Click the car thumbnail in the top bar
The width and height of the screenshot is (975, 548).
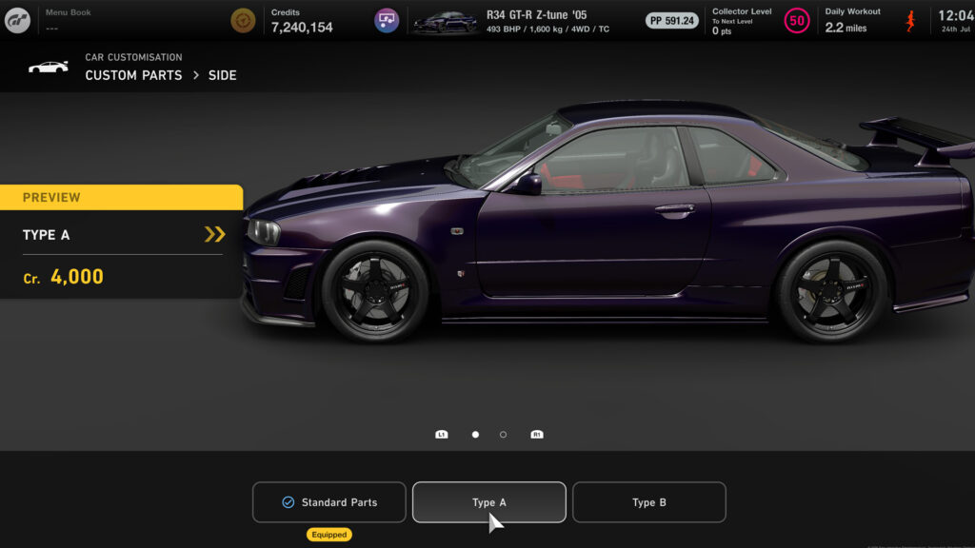pyautogui.click(x=446, y=22)
